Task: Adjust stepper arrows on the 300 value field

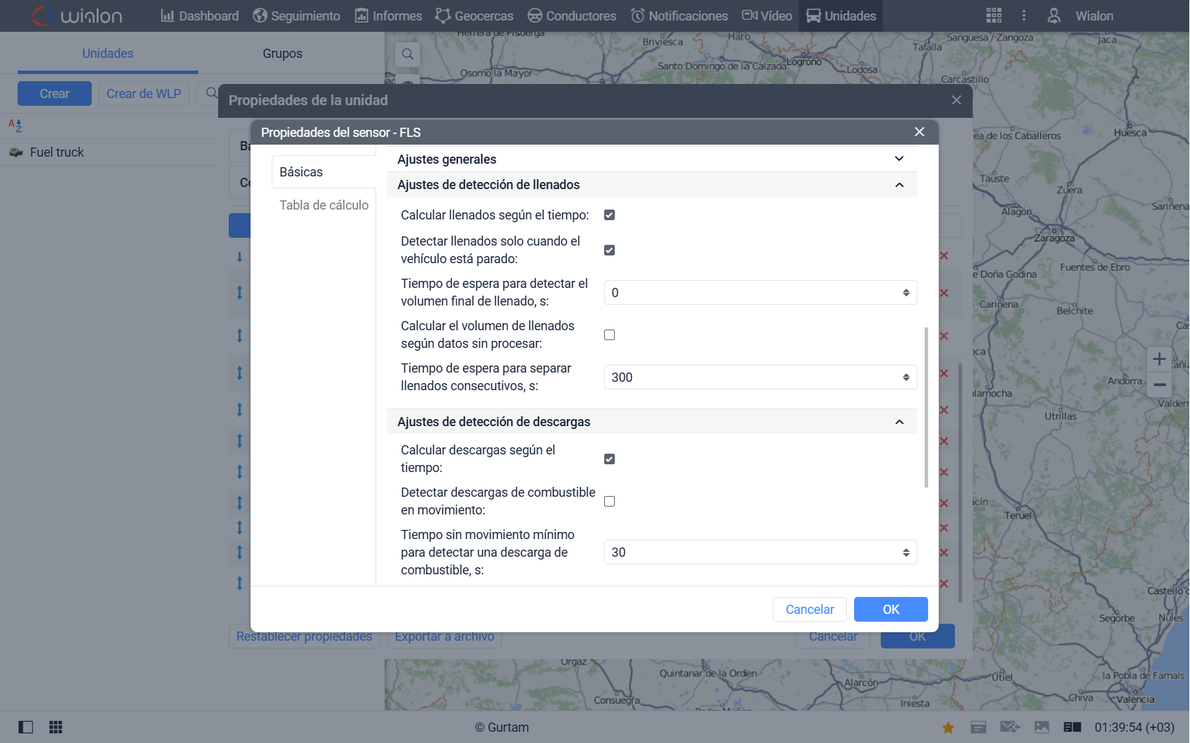Action: tap(906, 377)
